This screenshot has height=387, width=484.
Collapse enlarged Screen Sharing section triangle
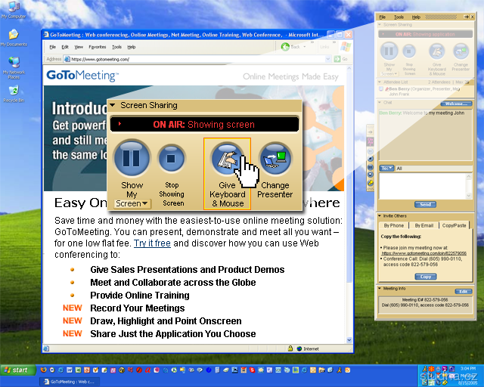(x=113, y=105)
